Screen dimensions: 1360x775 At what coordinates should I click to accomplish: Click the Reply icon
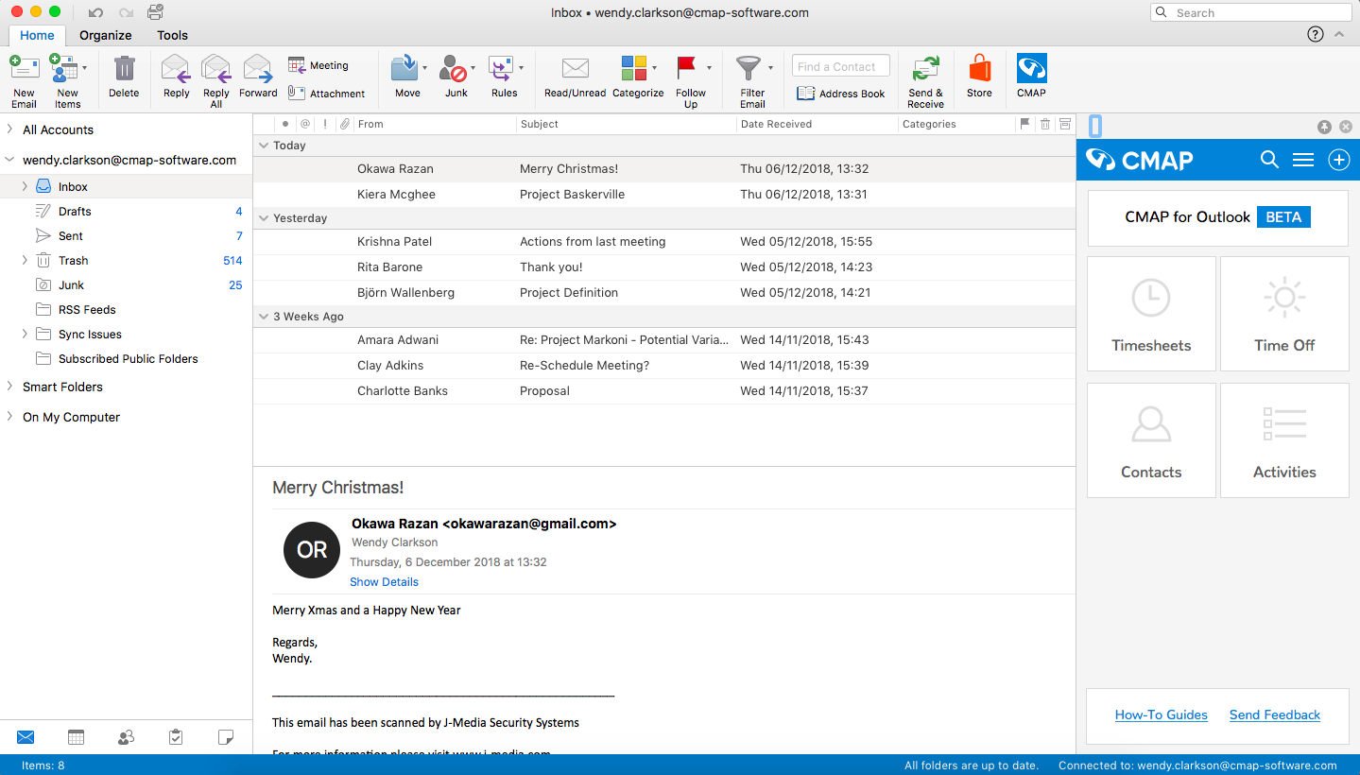[x=176, y=69]
